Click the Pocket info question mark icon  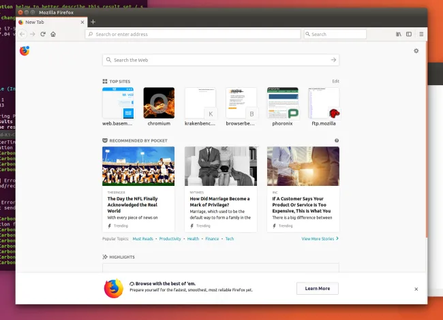[x=337, y=140]
